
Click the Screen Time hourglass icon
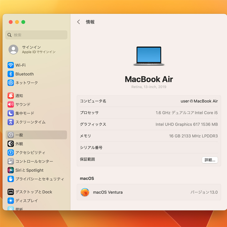11,122
